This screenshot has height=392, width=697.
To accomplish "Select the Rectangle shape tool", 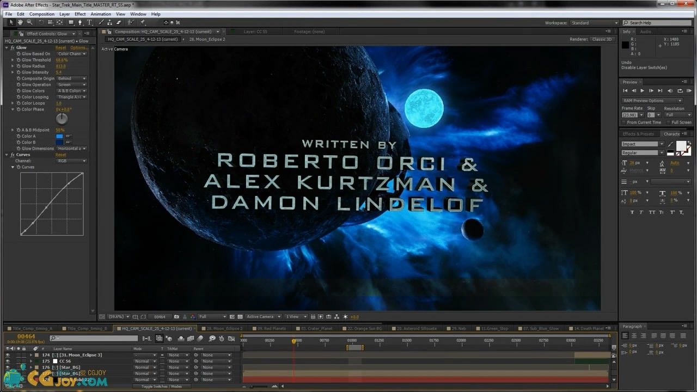I will point(71,22).
